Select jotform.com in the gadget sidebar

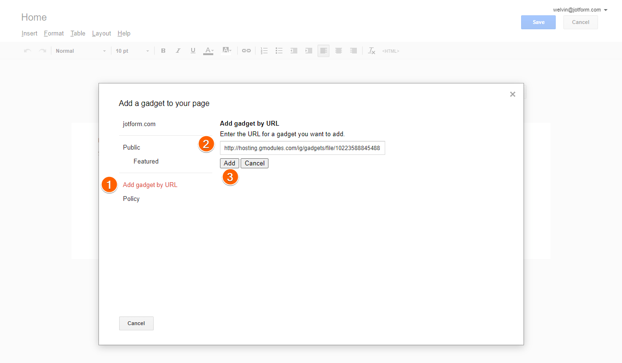139,124
